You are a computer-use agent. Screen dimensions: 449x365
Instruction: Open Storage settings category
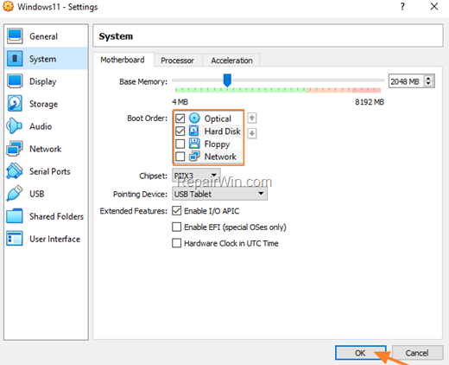tap(46, 104)
